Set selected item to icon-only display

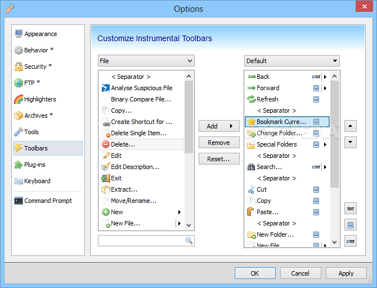coord(351,225)
